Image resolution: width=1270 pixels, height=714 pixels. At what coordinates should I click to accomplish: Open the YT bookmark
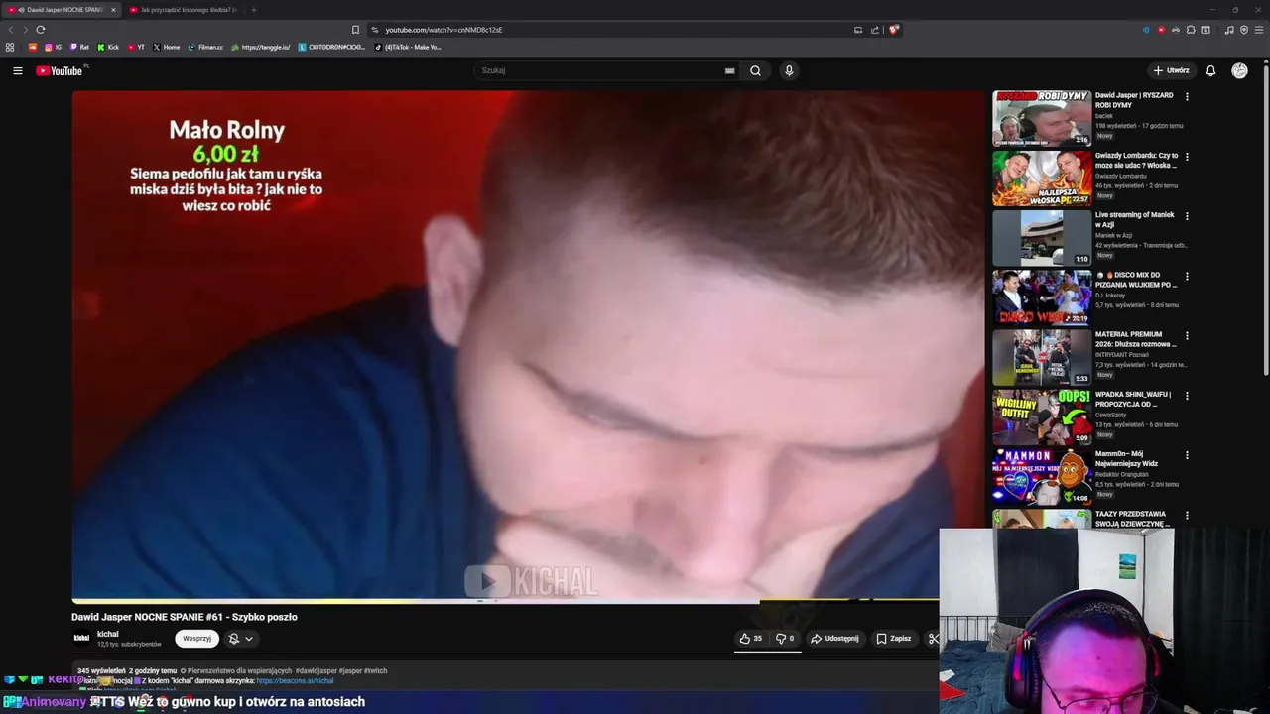click(136, 47)
